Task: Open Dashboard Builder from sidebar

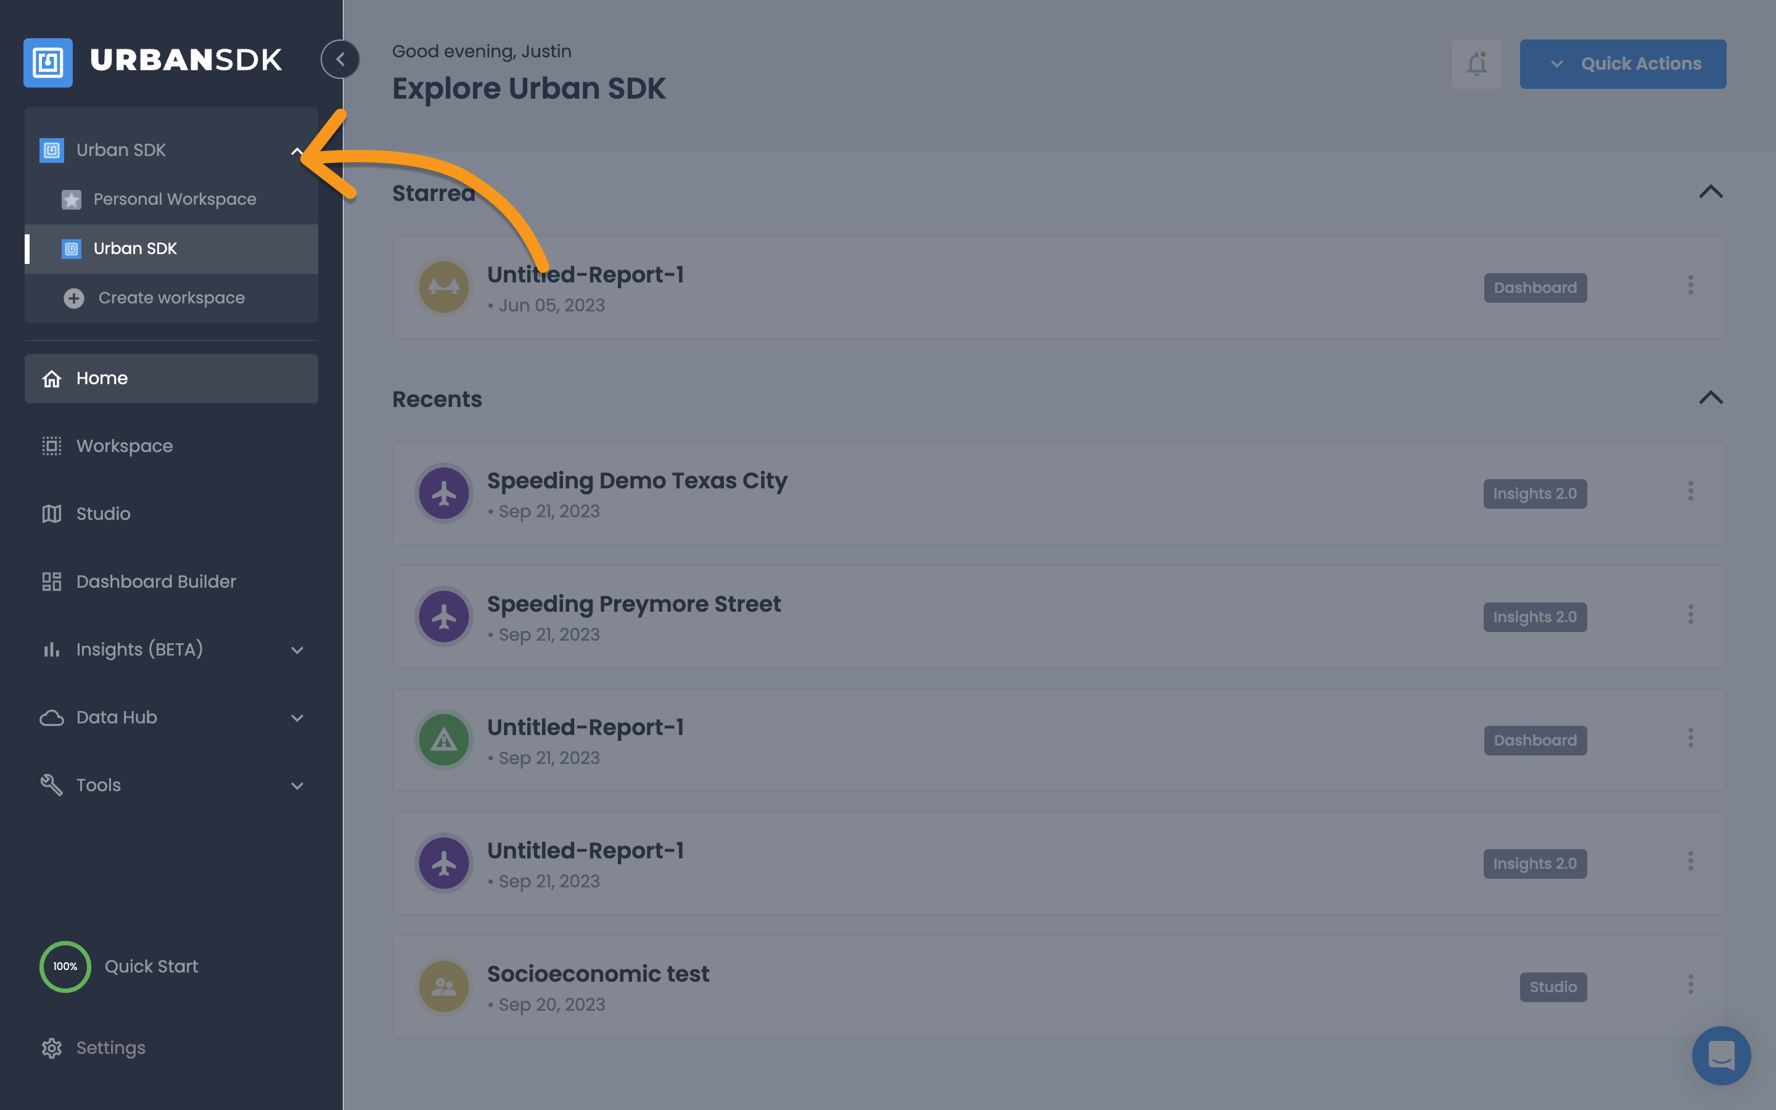Action: pyautogui.click(x=155, y=582)
